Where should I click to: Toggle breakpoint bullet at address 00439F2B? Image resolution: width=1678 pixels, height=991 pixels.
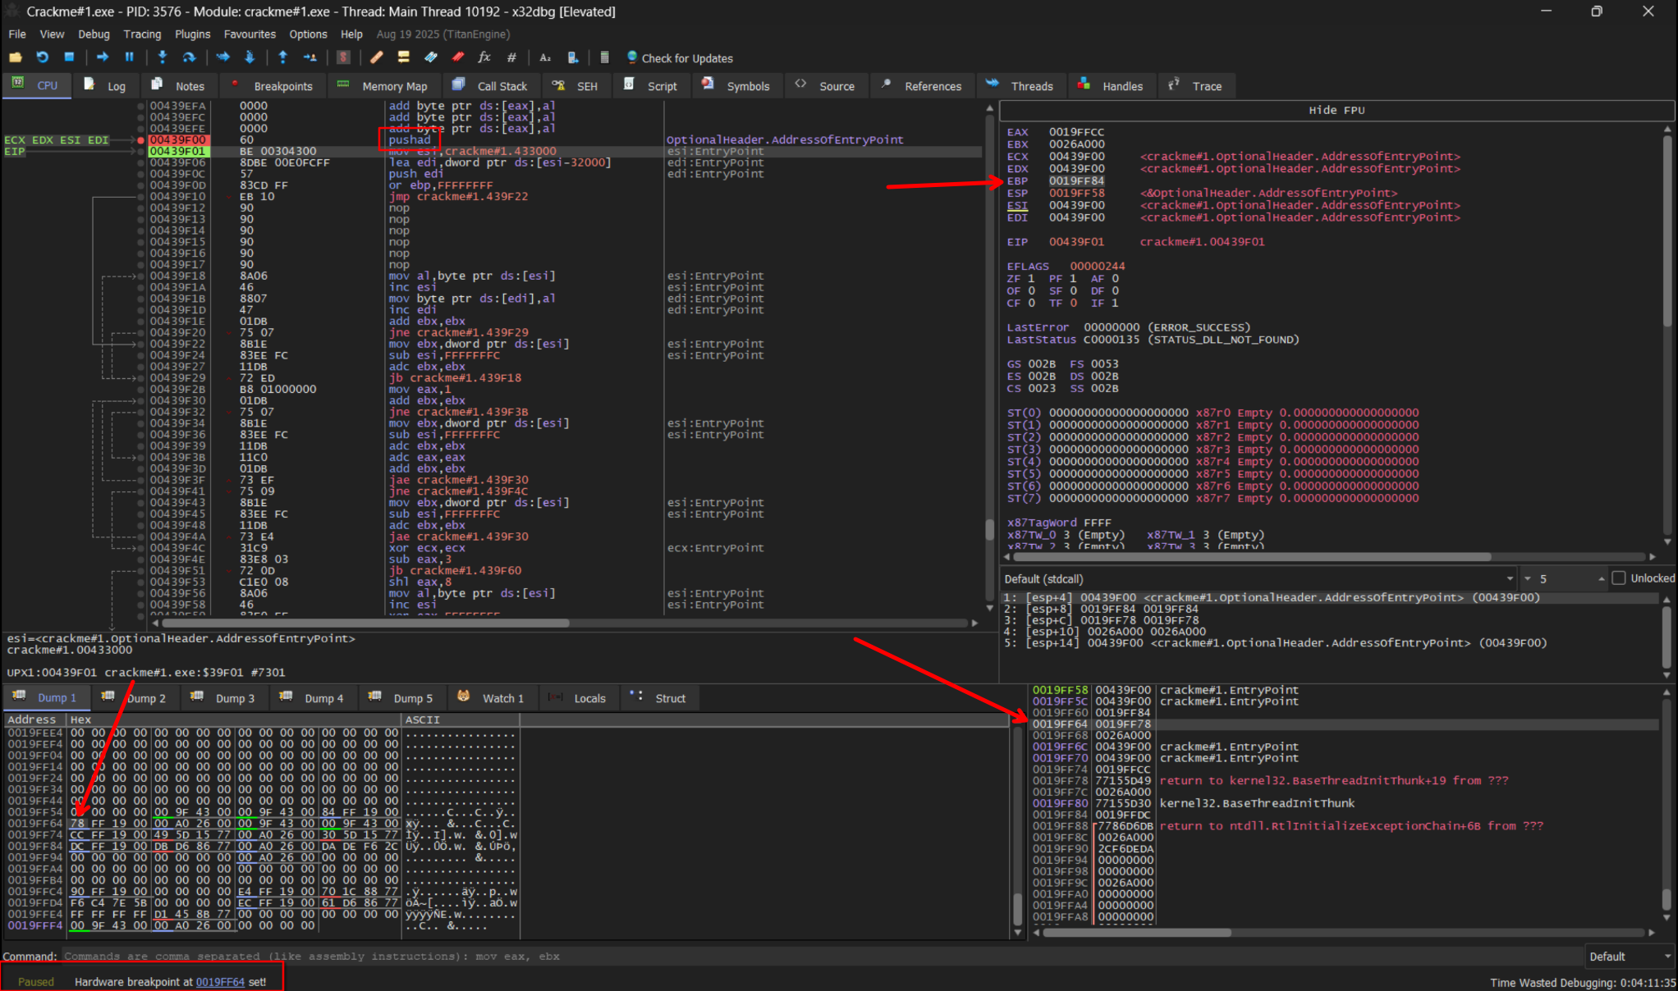coord(141,390)
